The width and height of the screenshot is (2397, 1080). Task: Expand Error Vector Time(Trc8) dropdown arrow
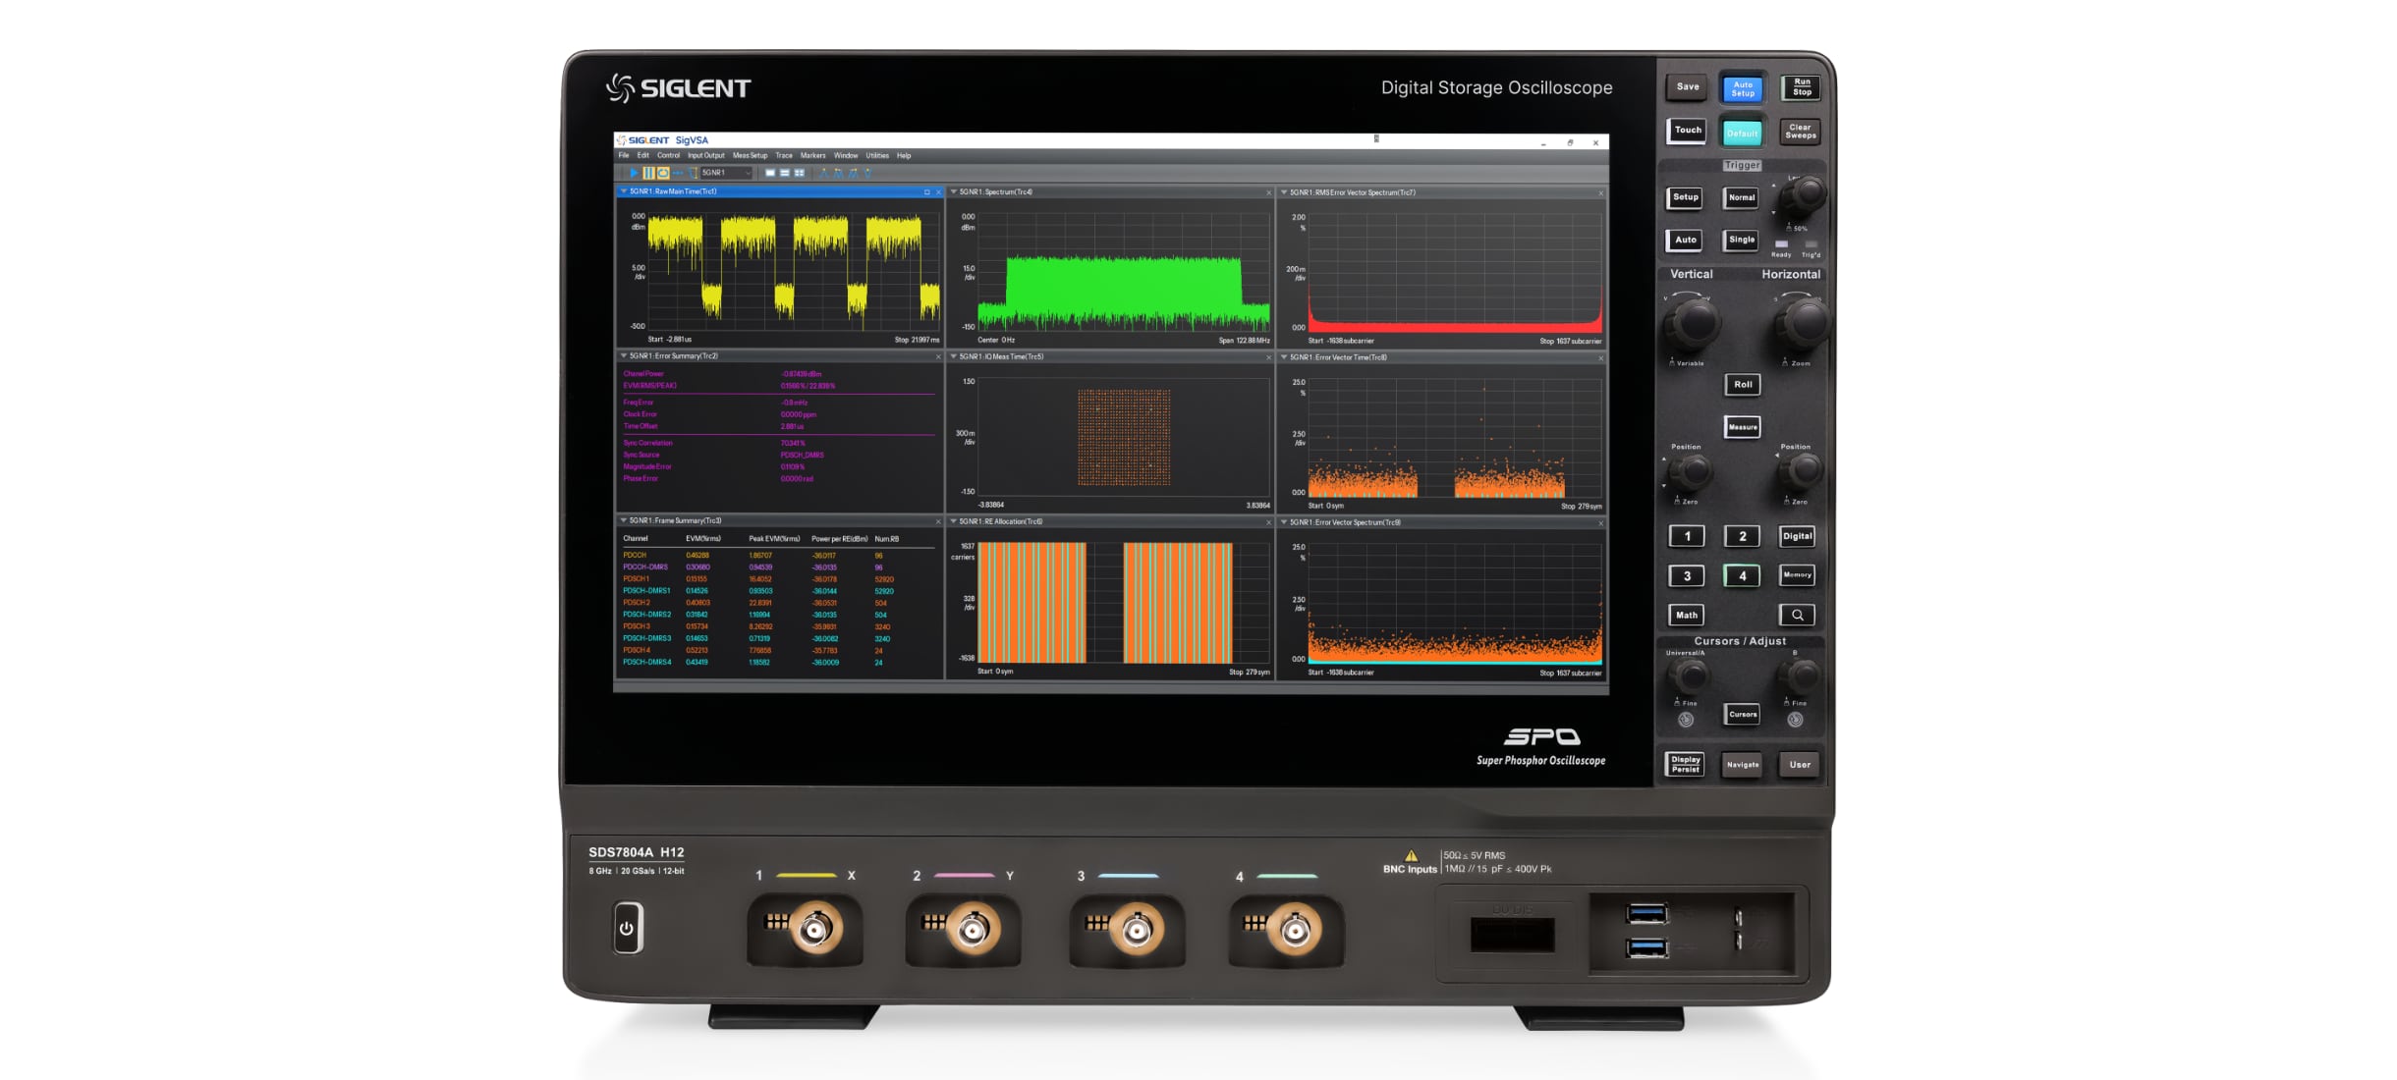(x=1283, y=357)
